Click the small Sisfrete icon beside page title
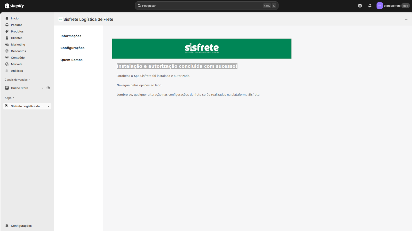 point(61,19)
